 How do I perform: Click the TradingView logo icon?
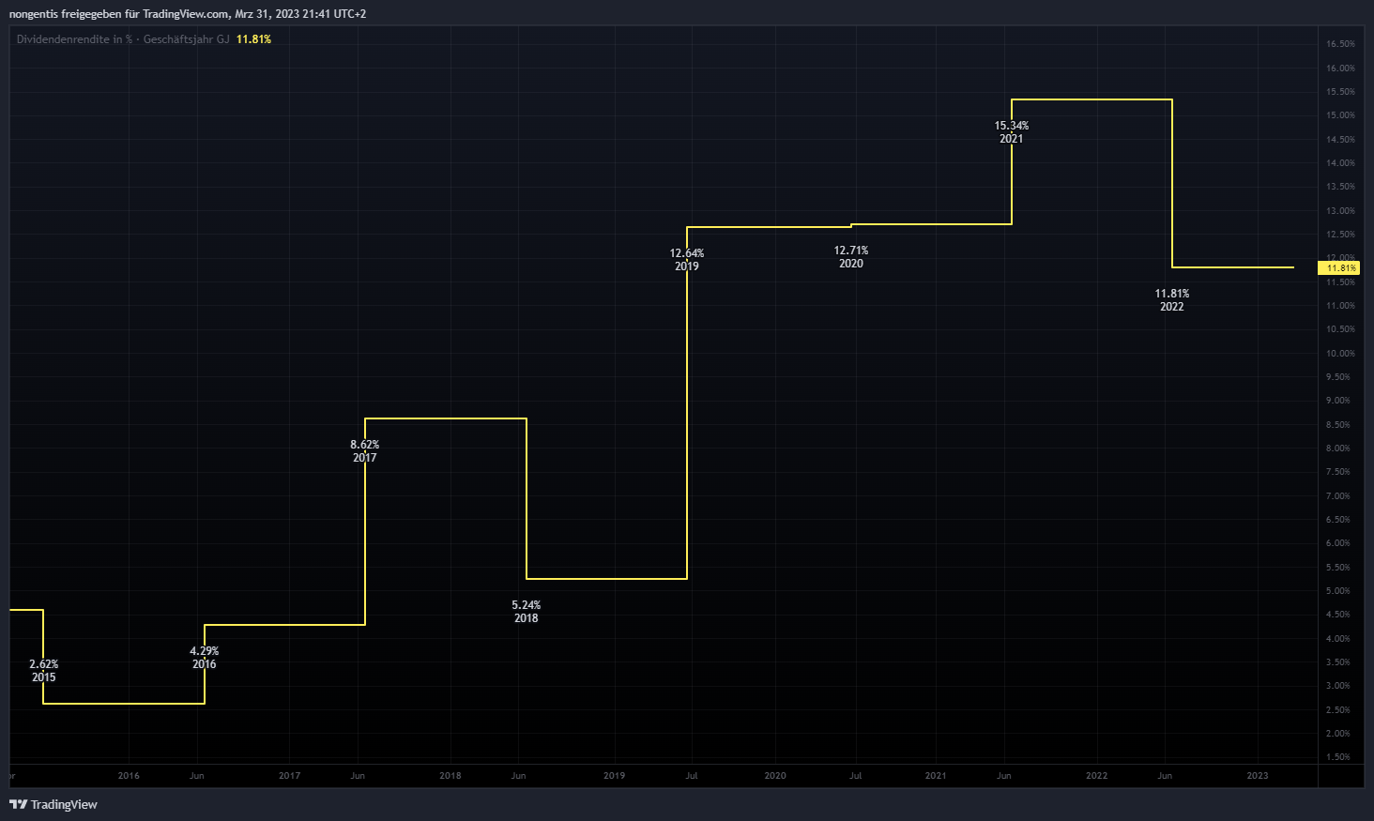click(18, 804)
